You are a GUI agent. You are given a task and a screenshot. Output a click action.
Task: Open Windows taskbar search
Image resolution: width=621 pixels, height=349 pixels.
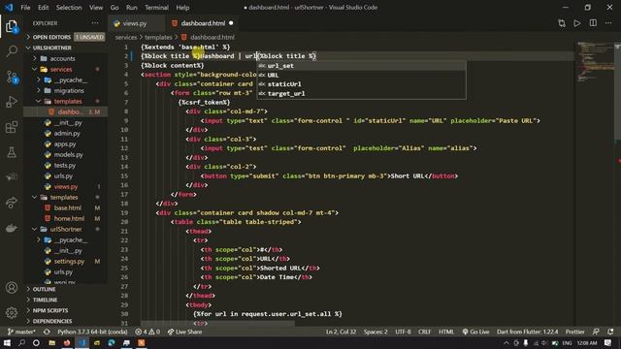pos(21,342)
